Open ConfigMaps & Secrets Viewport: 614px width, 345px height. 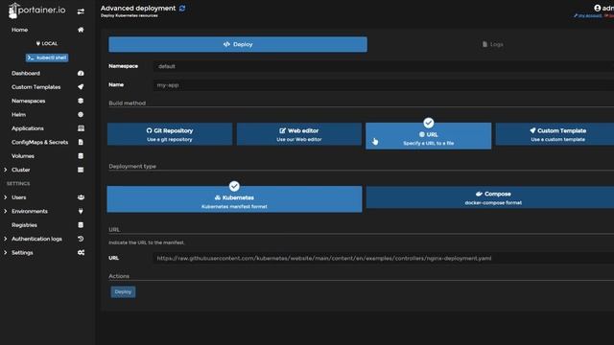(39, 142)
